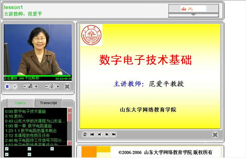Click the 山大 logo box
The width and height of the screenshot is (246, 158).
(194, 9)
